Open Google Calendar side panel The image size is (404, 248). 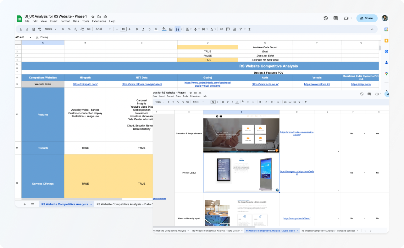coord(386,29)
